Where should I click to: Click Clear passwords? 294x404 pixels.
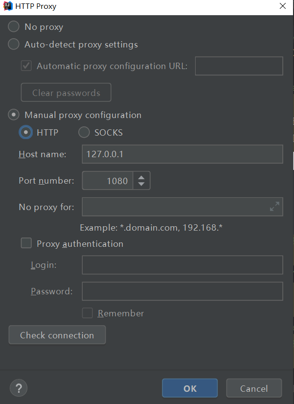coord(66,92)
